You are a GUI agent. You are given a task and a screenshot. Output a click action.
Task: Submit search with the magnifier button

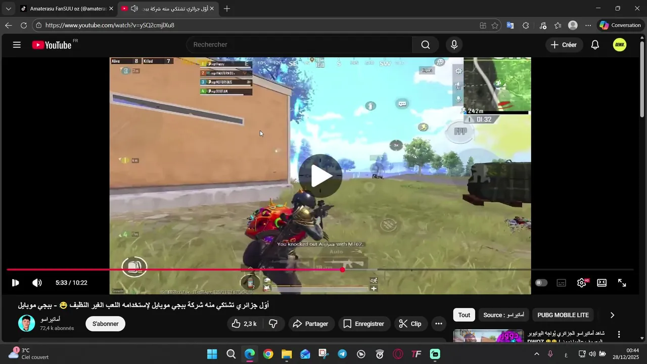426,44
